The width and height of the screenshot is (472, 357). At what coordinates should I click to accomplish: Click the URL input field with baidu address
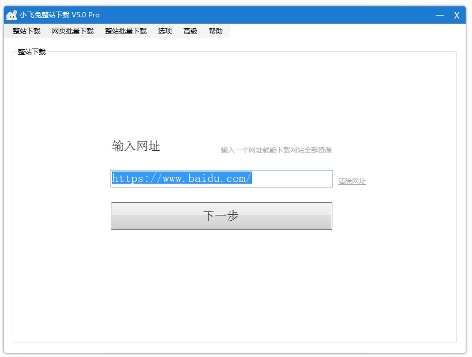[222, 178]
